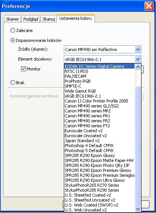Select StylusPhotoR265 R270 Series
156x213 pixels.
coord(99,185)
